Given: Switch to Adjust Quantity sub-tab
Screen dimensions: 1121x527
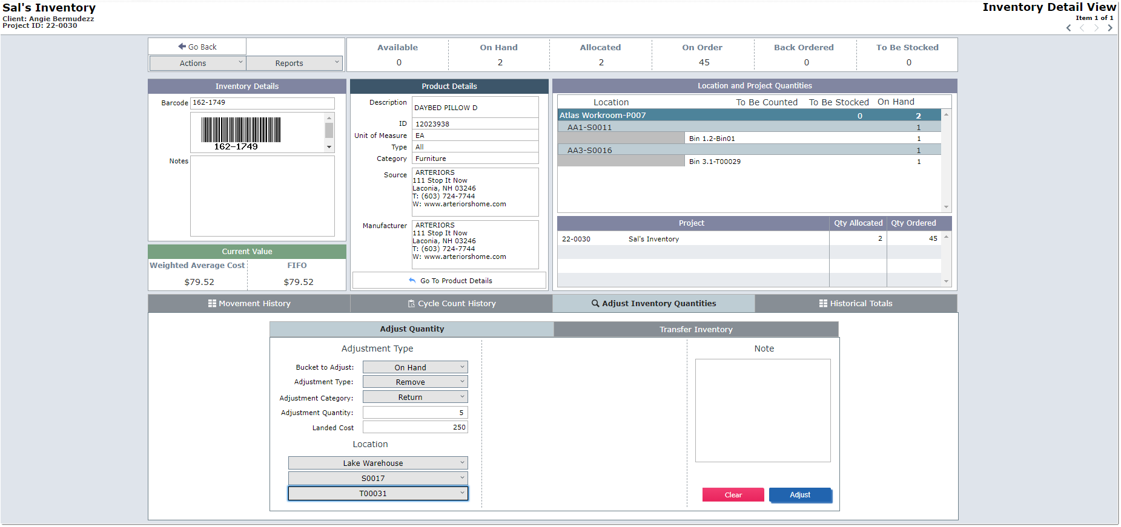Looking at the screenshot, I should click(x=412, y=329).
